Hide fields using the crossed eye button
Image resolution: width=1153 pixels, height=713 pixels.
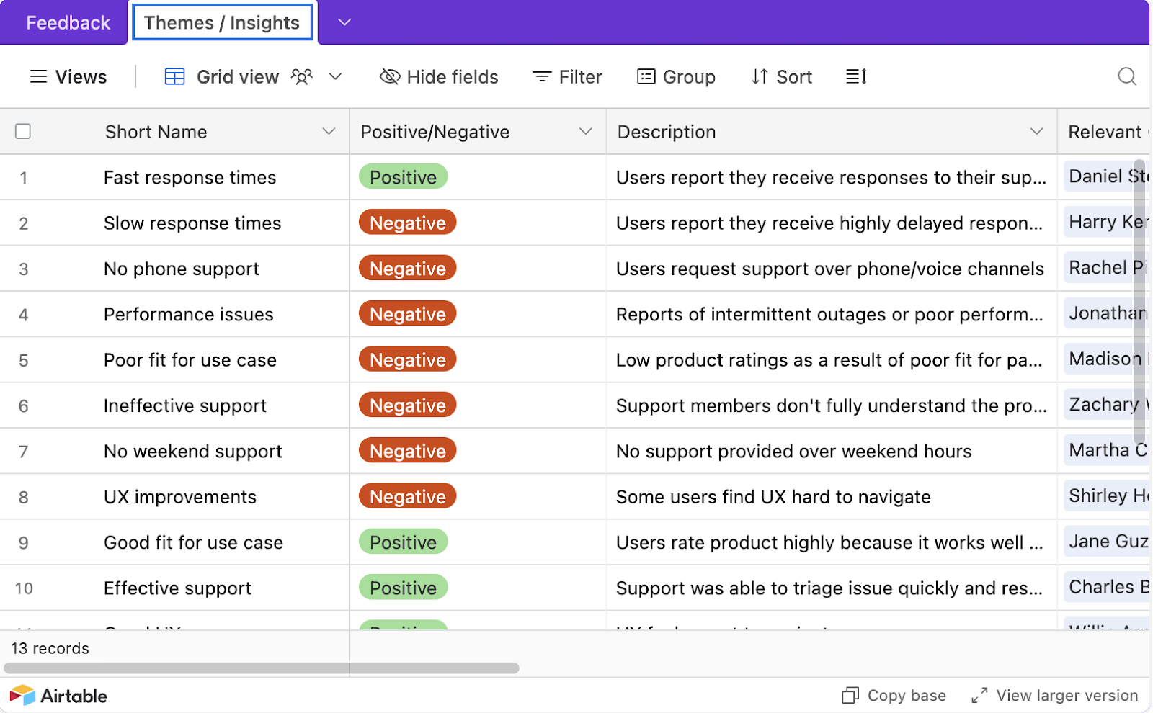[439, 76]
